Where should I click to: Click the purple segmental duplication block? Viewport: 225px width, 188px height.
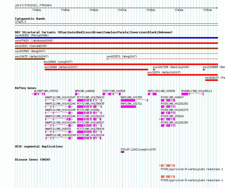(x=122, y=152)
